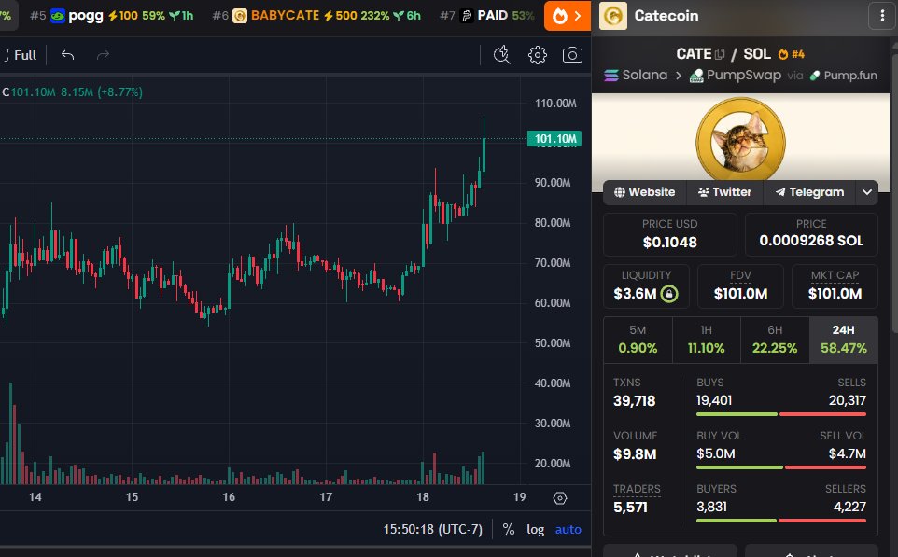Image resolution: width=898 pixels, height=557 pixels.
Task: Toggle Full screen chart mode
Action: tap(19, 55)
